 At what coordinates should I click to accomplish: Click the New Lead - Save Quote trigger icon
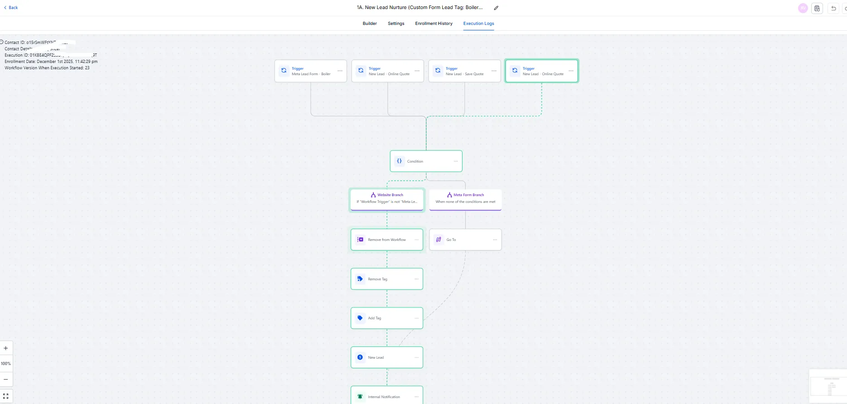point(438,71)
